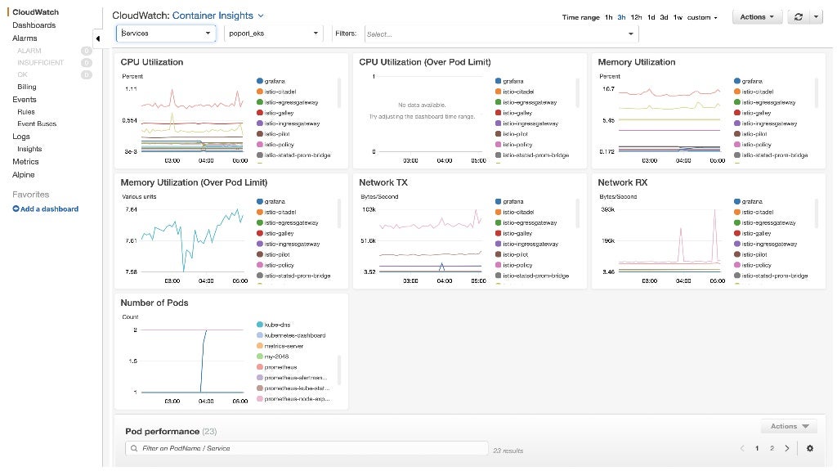Open Alpine in the sidebar
Image resolution: width=837 pixels, height=471 pixels.
(x=24, y=175)
